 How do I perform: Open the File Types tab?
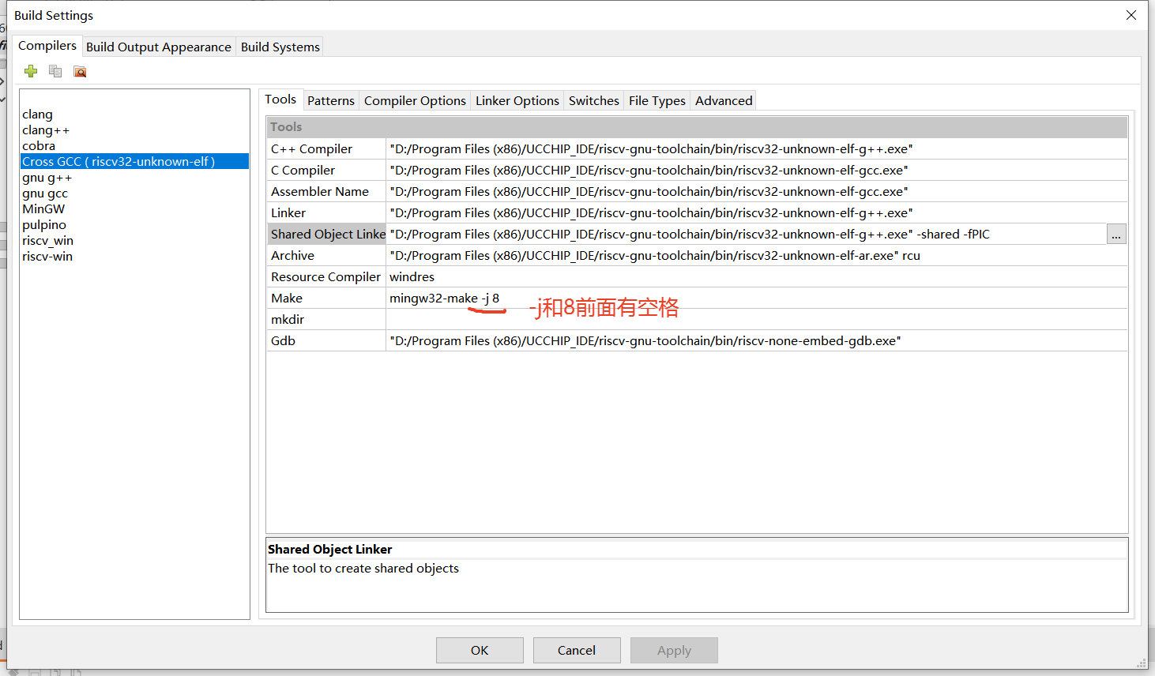657,100
